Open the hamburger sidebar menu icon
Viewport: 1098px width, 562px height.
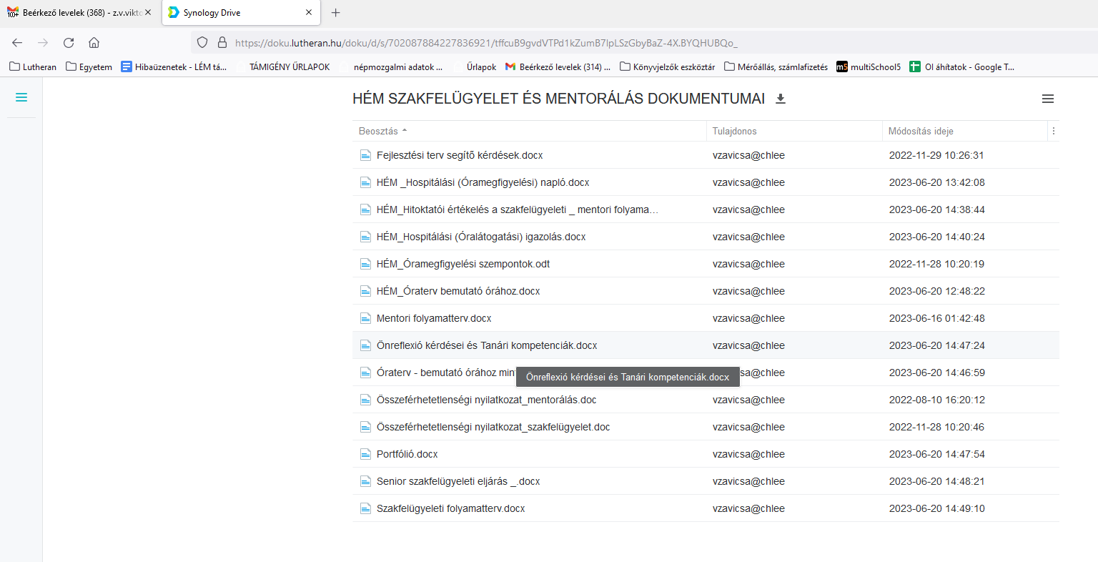click(x=21, y=97)
